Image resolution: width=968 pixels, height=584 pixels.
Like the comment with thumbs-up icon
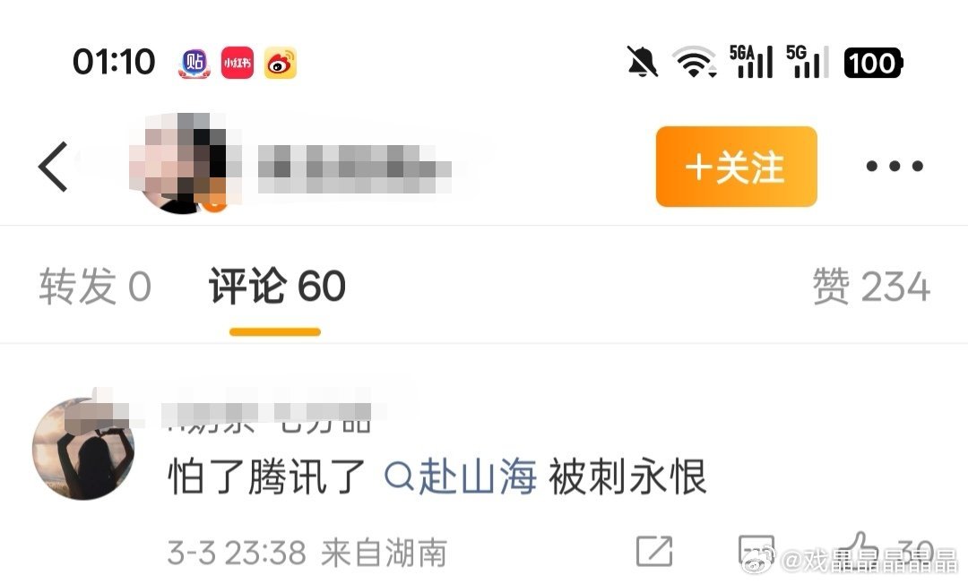(x=860, y=549)
